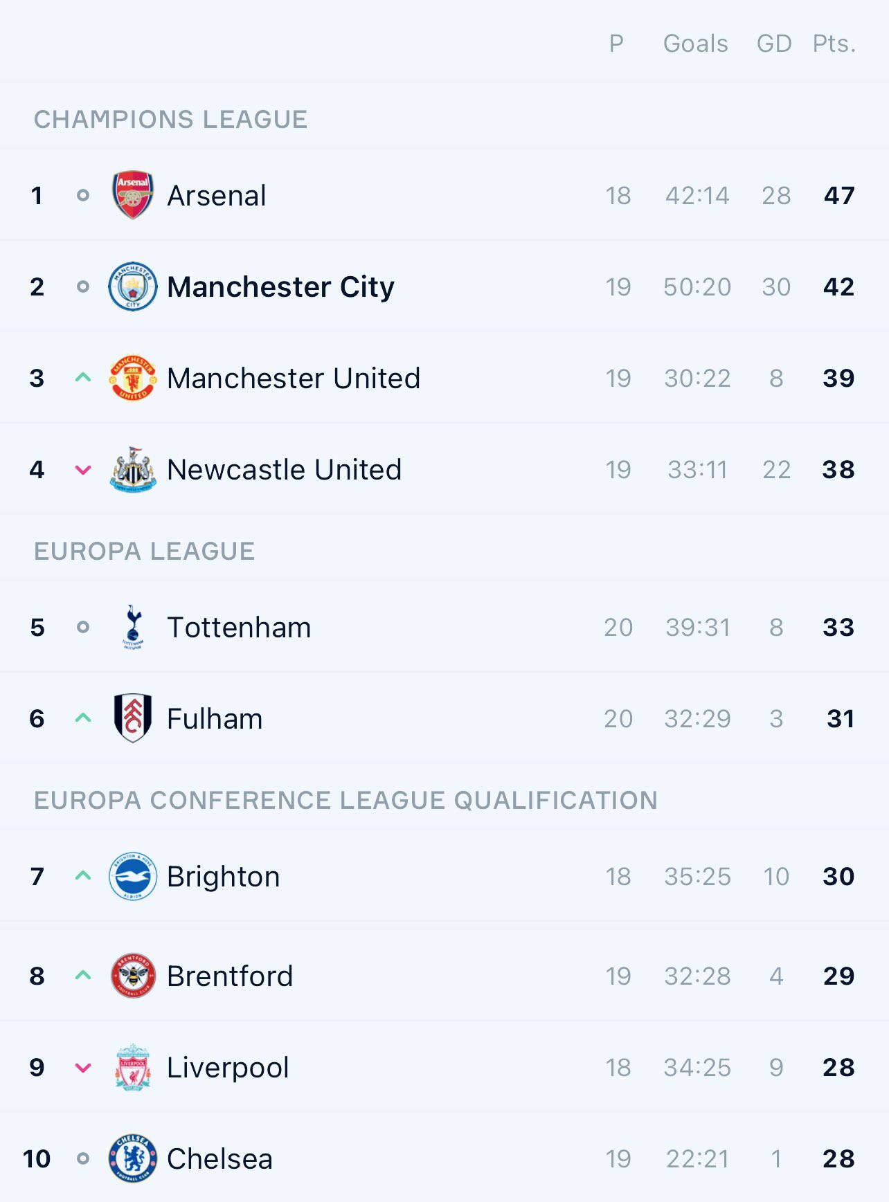The width and height of the screenshot is (889, 1202).
Task: Select the Goals column header
Action: pyautogui.click(x=696, y=44)
